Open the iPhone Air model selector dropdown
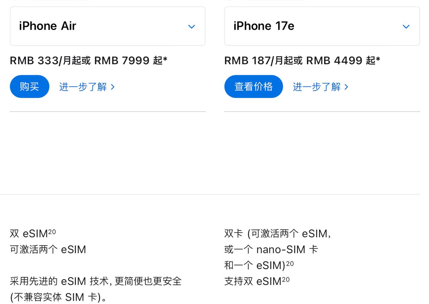This screenshot has width=429, height=304. [x=107, y=26]
